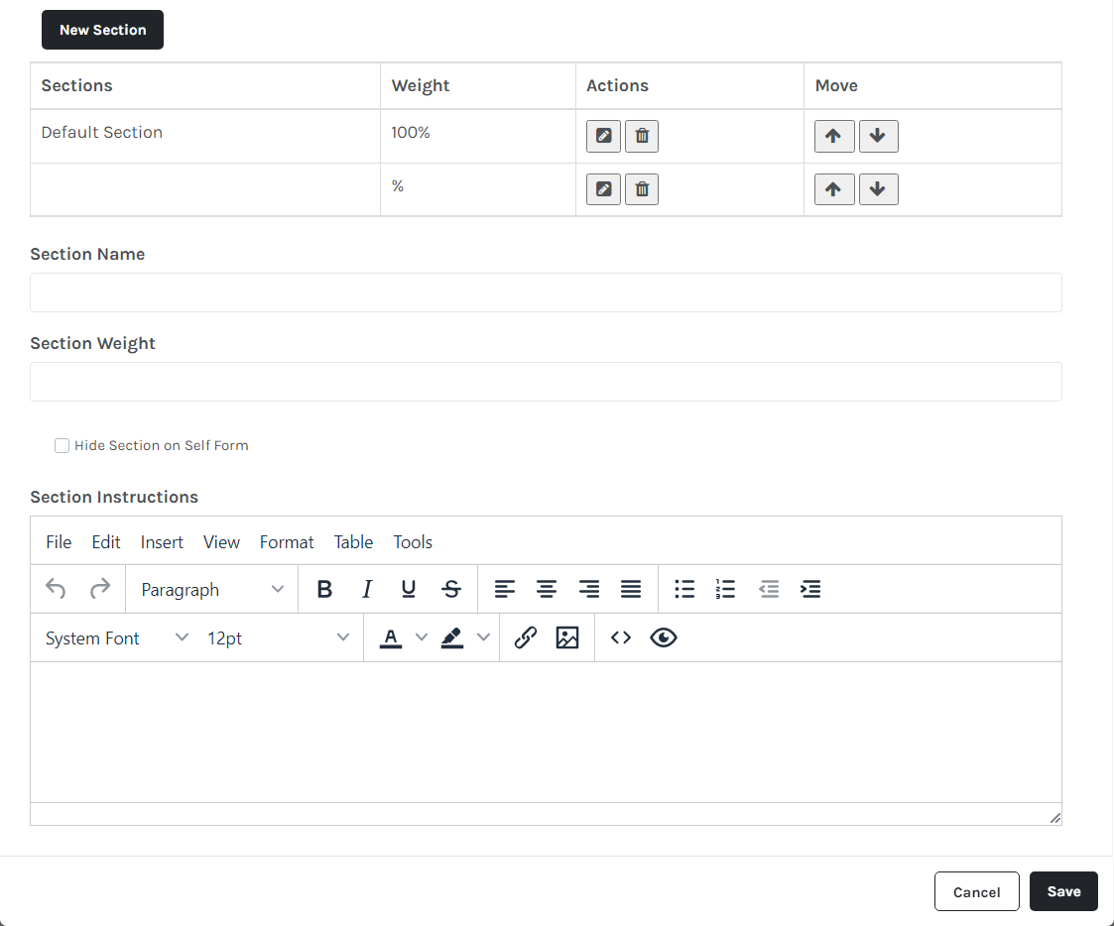The image size is (1114, 926).
Task: Preview the instructions content
Action: click(x=664, y=637)
